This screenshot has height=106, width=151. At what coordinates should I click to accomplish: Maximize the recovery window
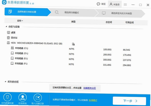click(x=140, y=5)
